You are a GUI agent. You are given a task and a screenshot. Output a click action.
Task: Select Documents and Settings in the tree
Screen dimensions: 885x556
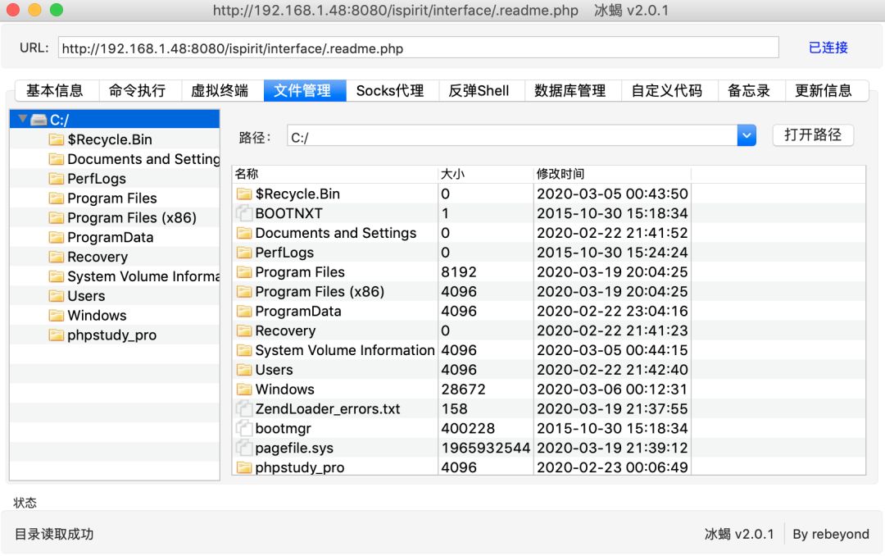pyautogui.click(x=116, y=159)
